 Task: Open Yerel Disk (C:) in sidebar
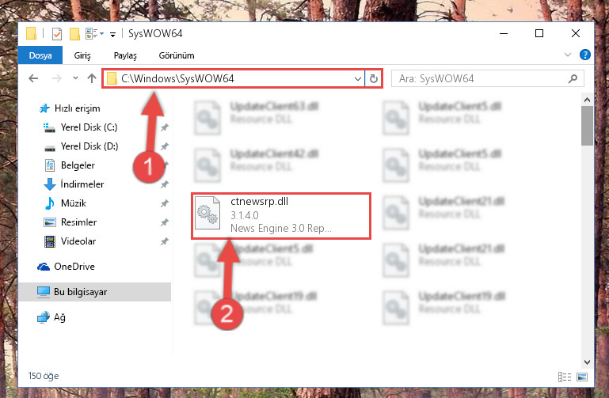[89, 127]
